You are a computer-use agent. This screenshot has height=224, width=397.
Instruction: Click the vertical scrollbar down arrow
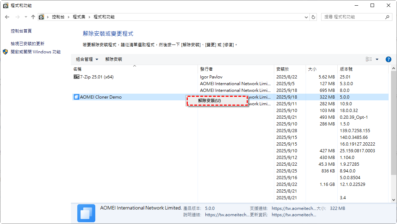[x=394, y=200]
